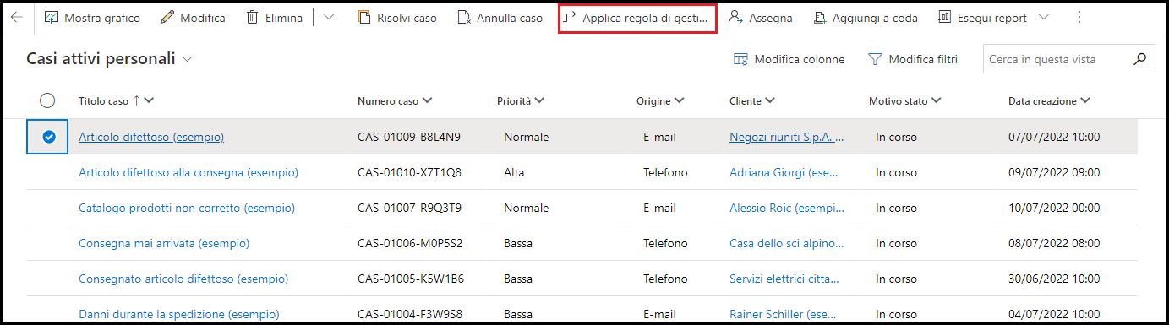
Task: Click case number CAS-01006-M0P5S2
Action: pyautogui.click(x=410, y=243)
